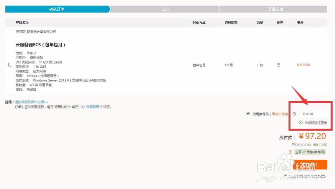Click the ¥97.20 amount due
Viewport: 335px width, 189px height.
click(x=312, y=136)
